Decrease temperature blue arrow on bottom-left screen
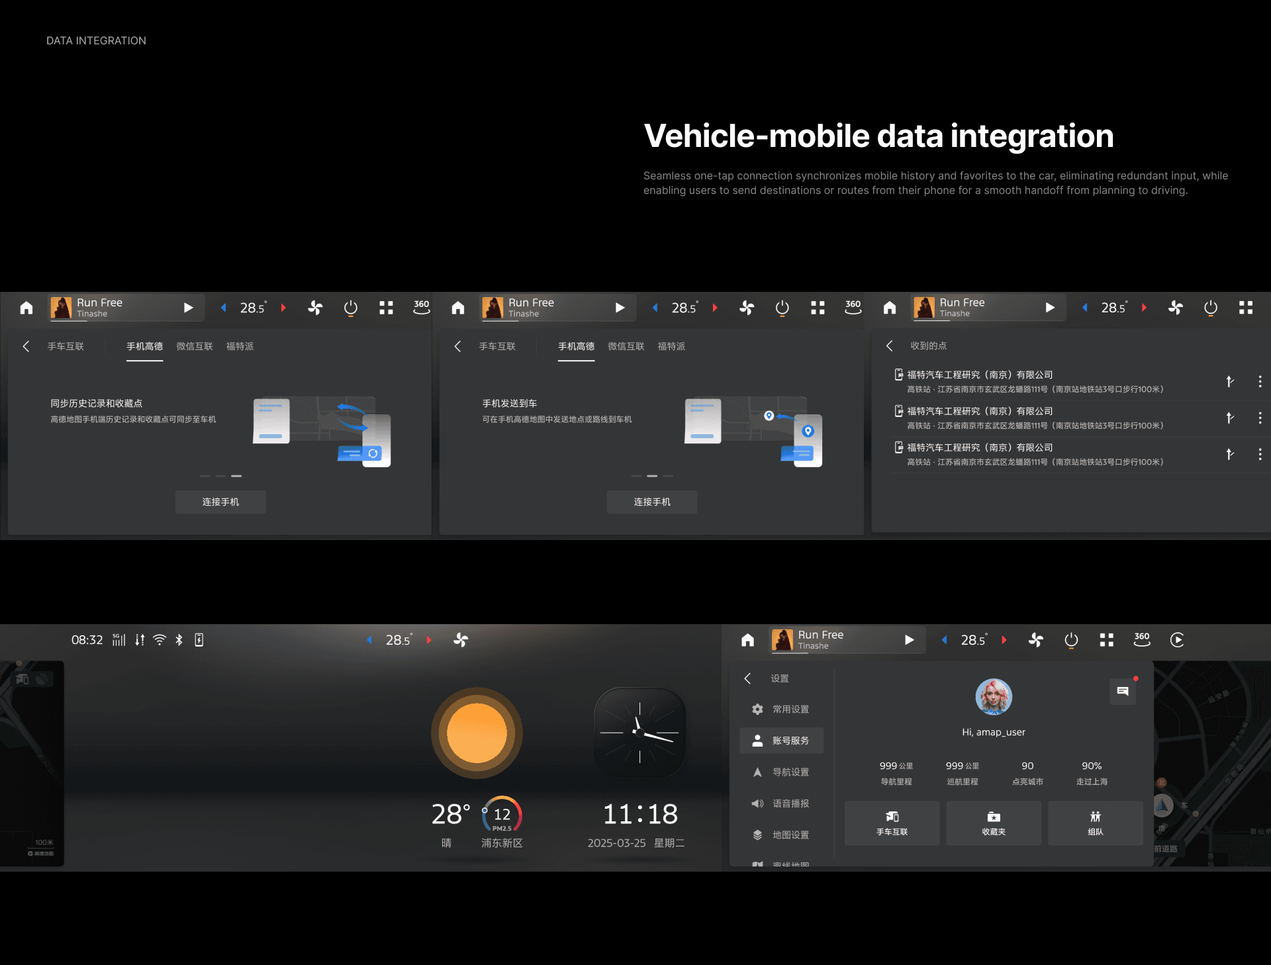The height and width of the screenshot is (965, 1271). coord(369,640)
